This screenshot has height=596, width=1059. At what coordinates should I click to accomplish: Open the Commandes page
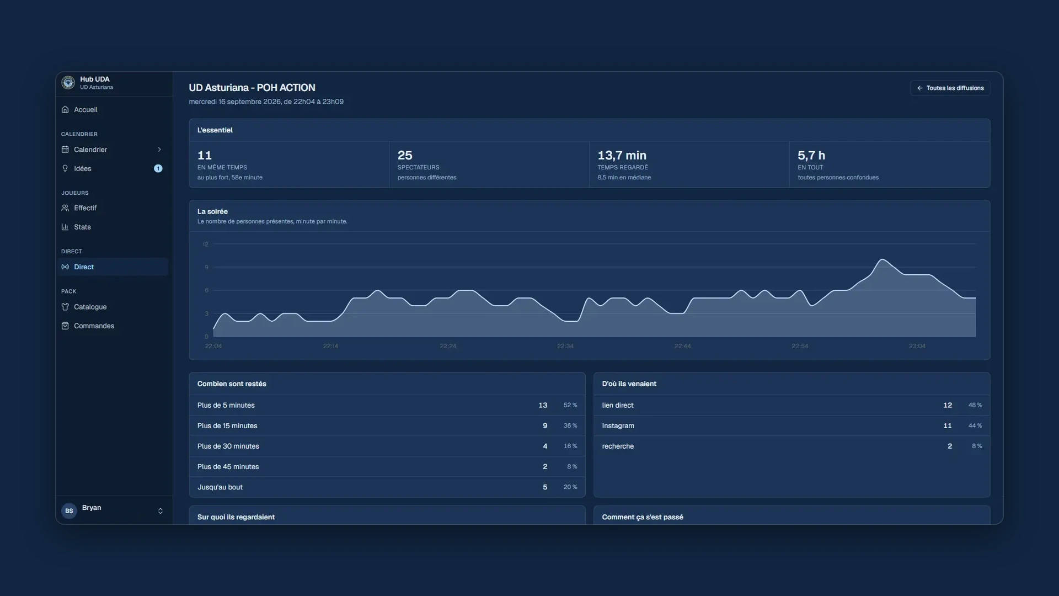pyautogui.click(x=113, y=326)
